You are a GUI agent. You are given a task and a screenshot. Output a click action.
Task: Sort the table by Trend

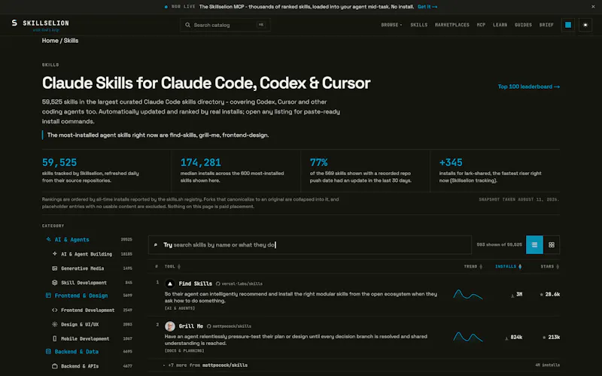tap(473, 266)
